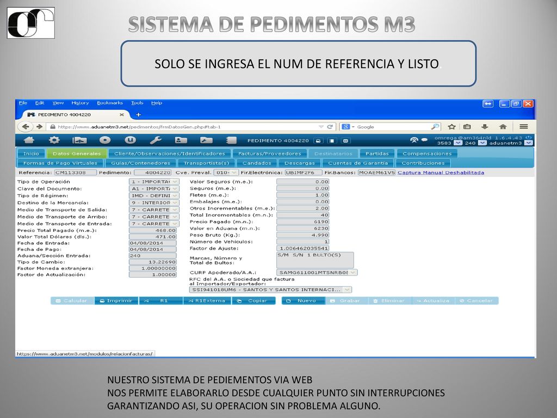This screenshot has width=557, height=418.
Task: Switch to the Facturas/Proveedores tab
Action: [270, 153]
